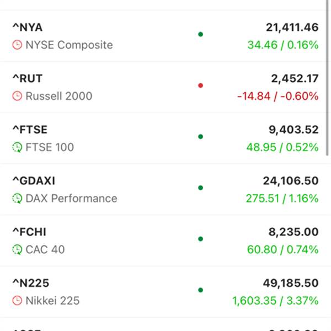Screen dimensions: 331x331
Task: Tap the Nikkei change 1,603.35 / 3.37%
Action: (x=275, y=301)
